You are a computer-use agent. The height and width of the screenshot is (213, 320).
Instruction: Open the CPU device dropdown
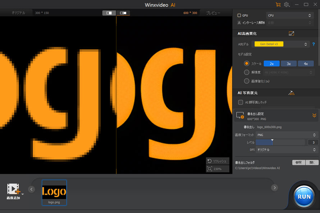point(289,15)
